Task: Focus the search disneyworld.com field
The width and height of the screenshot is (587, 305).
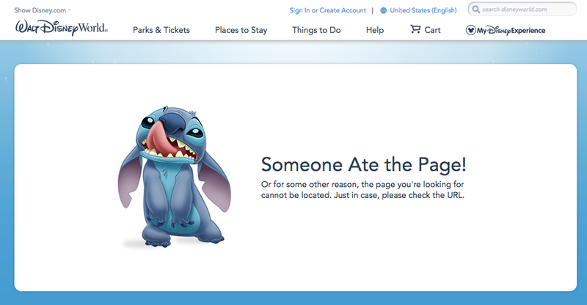Action: (x=522, y=9)
